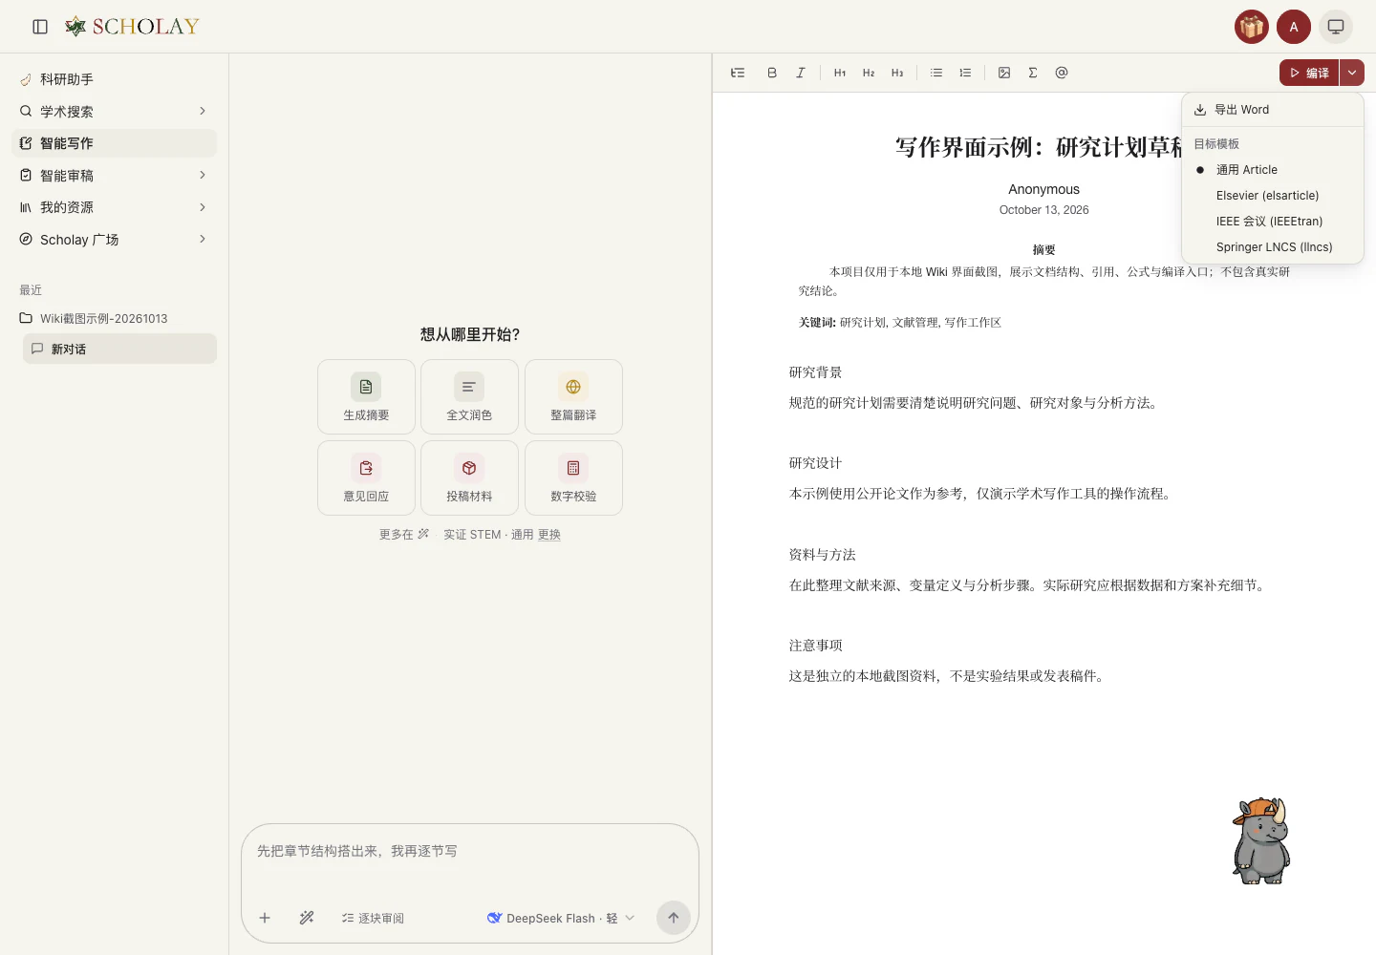Insert citation using the @ icon
The width and height of the screenshot is (1376, 955).
[x=1062, y=73]
